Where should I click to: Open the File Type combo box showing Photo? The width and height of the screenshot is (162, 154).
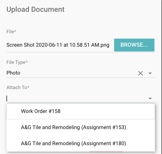(70, 73)
